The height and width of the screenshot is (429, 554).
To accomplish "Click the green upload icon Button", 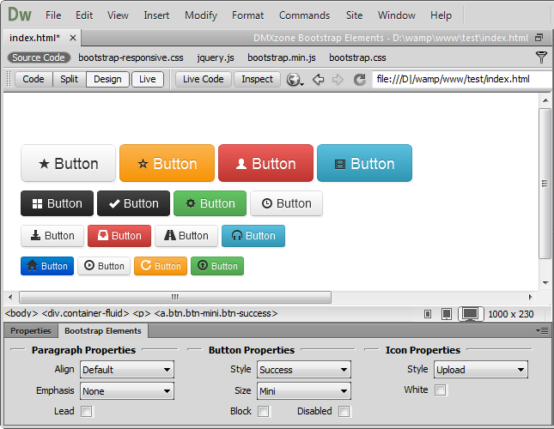I will pos(217,266).
